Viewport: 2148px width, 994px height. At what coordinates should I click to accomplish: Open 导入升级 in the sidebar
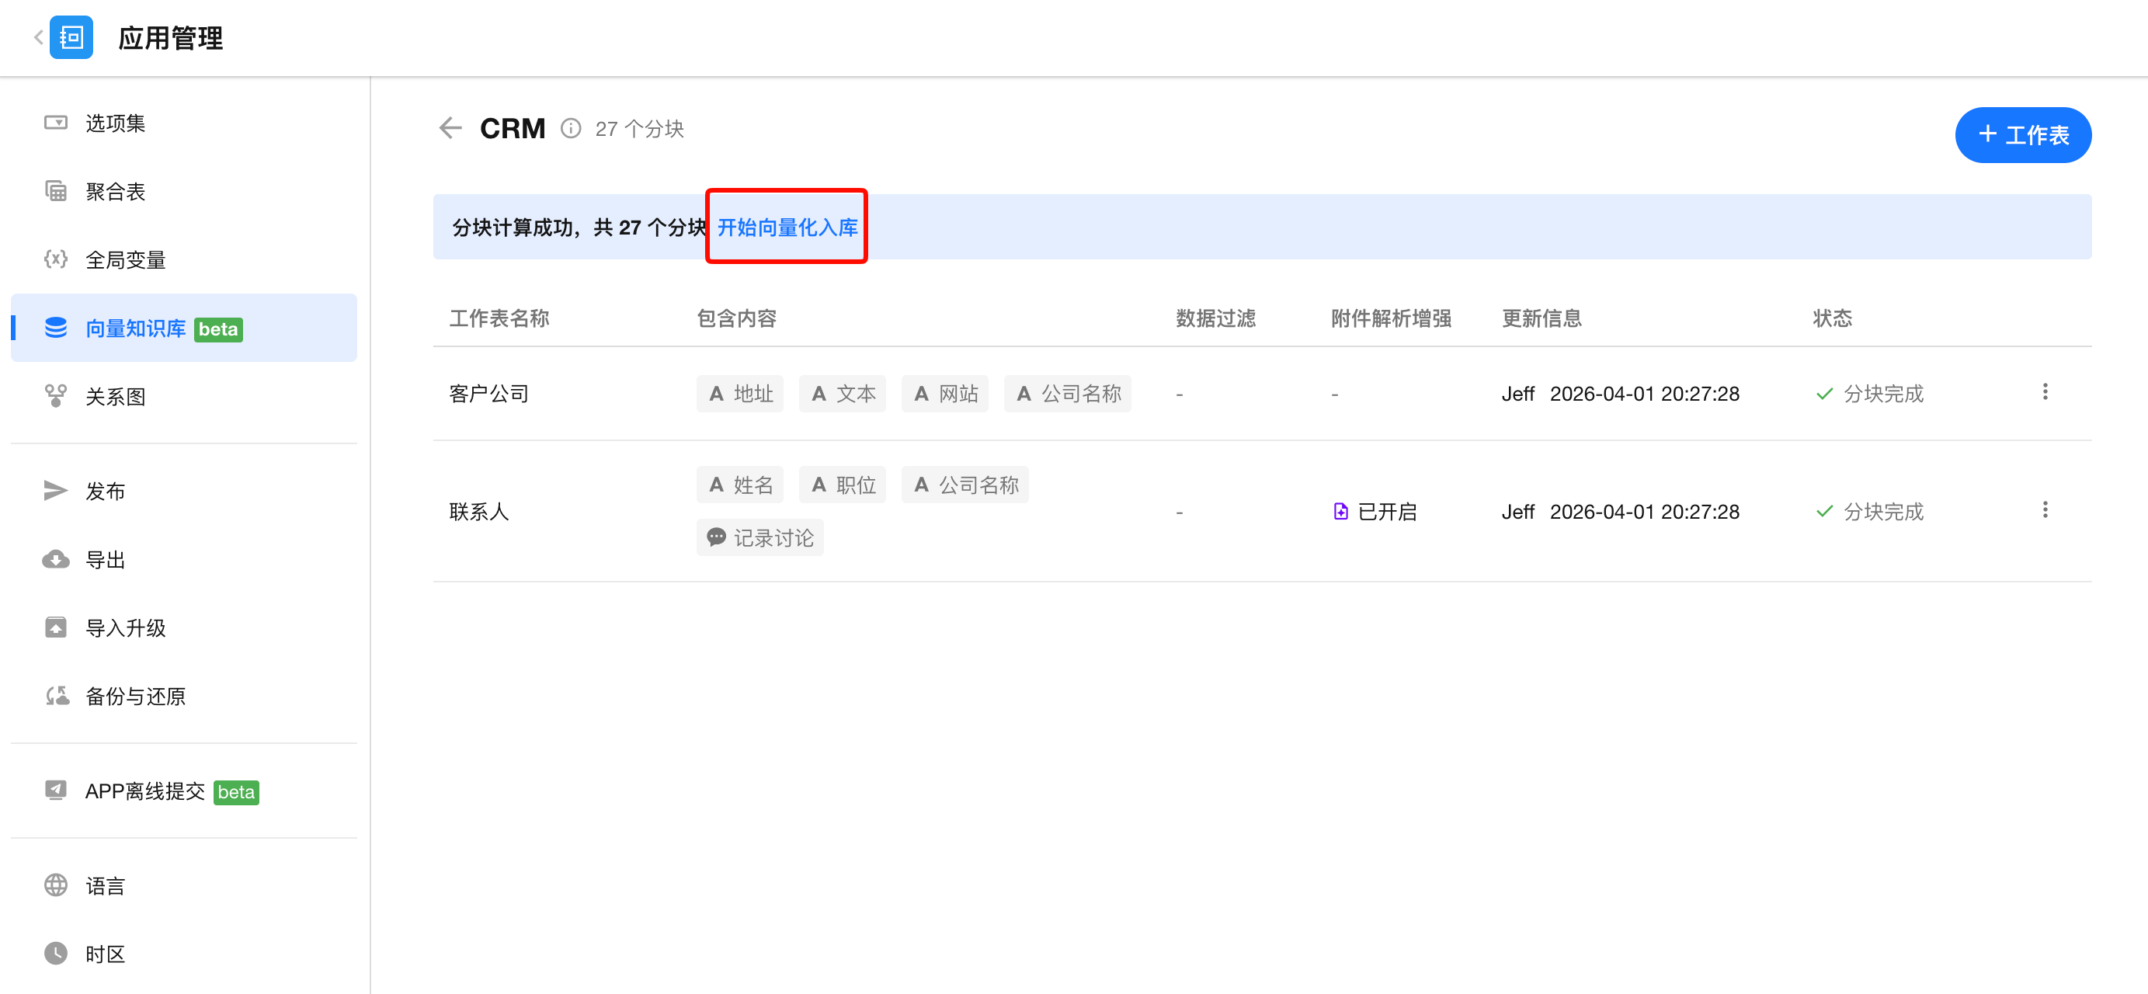(x=125, y=627)
